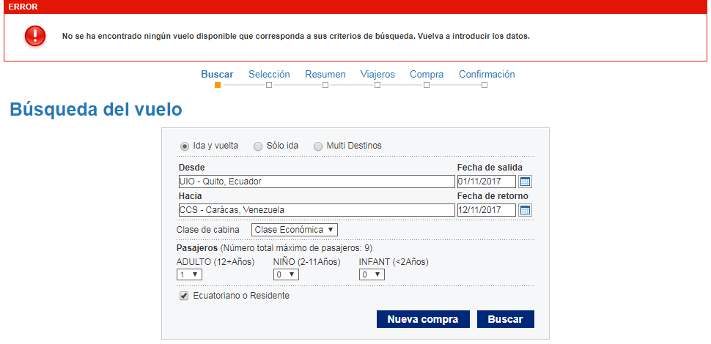Open the INFANT passenger count dropdown

point(372,274)
